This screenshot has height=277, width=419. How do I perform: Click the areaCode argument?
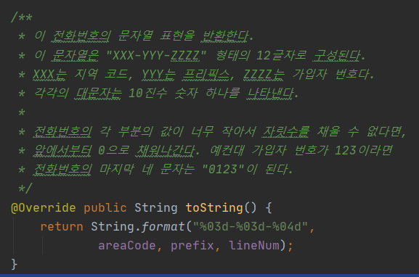click(127, 246)
